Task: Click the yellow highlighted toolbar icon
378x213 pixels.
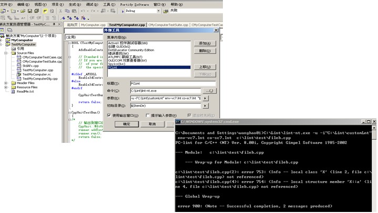Action: point(45,11)
